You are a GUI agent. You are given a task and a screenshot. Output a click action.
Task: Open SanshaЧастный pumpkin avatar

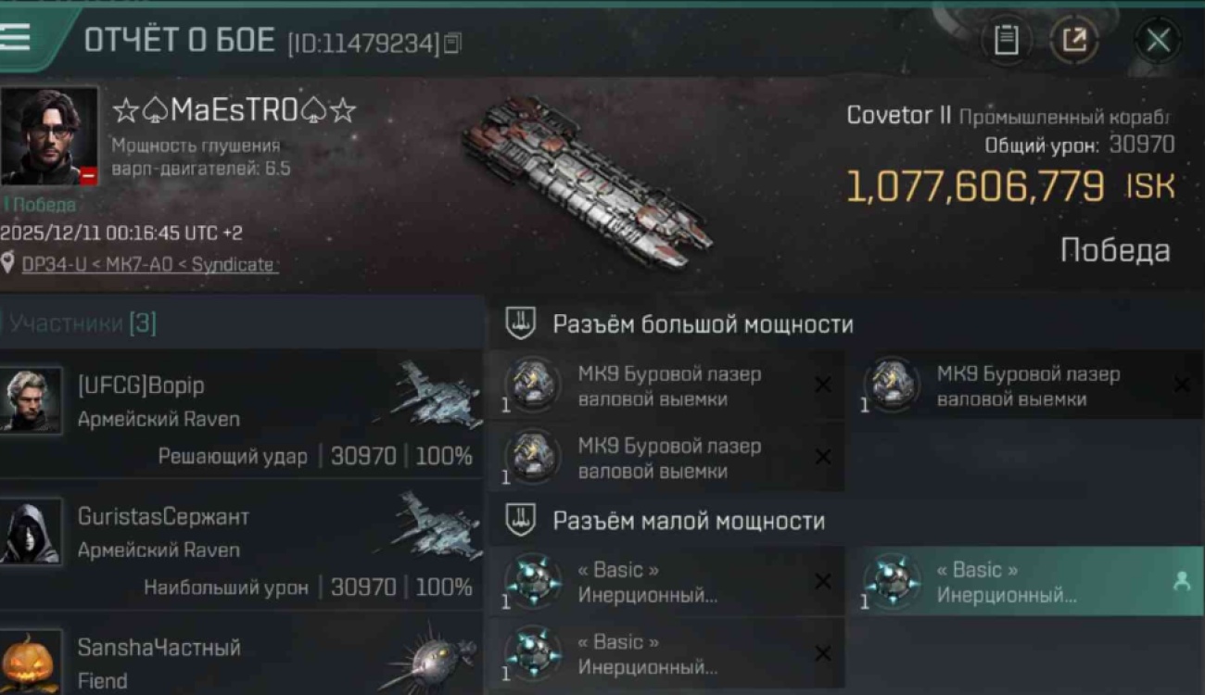32,662
